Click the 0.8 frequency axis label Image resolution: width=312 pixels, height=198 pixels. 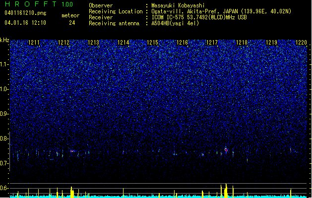(x=4, y=139)
